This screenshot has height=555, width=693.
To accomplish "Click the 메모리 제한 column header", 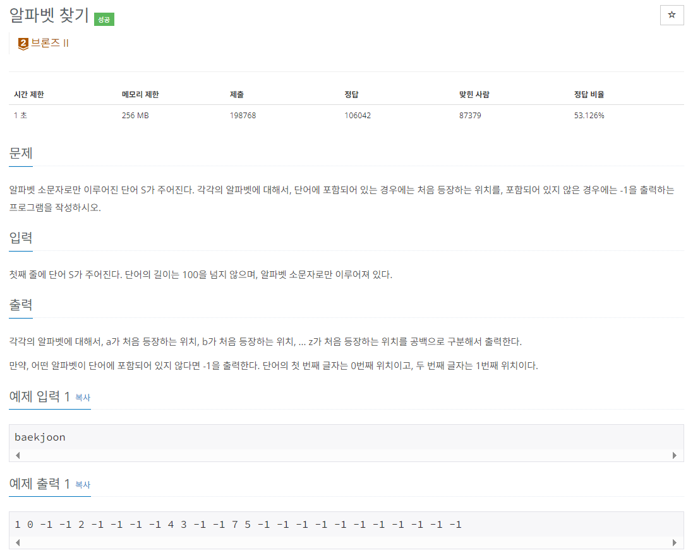I will click(x=140, y=94).
